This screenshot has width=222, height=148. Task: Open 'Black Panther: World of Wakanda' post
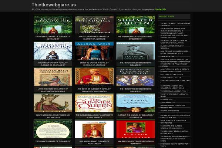click(x=172, y=47)
